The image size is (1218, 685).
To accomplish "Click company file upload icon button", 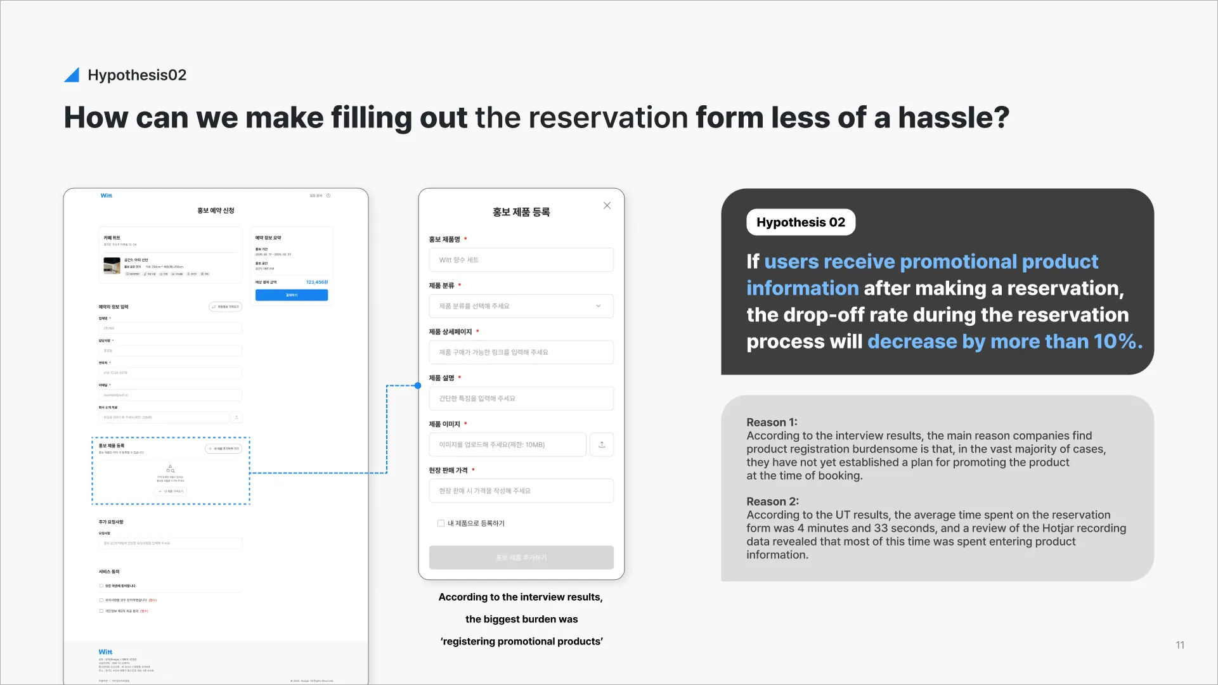I will point(236,418).
